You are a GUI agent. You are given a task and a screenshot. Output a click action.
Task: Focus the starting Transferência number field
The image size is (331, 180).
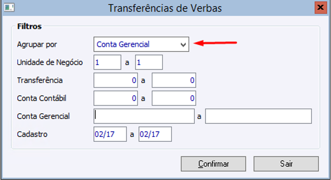tap(115, 80)
